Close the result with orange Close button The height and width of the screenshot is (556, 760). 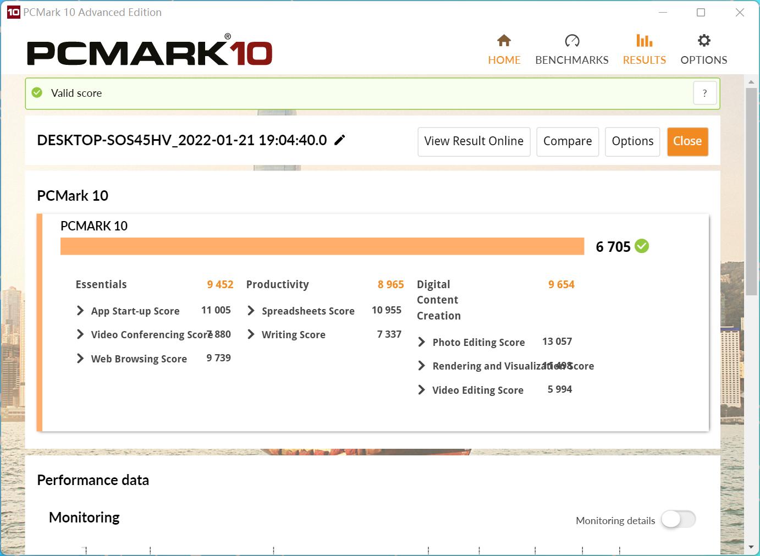(x=687, y=141)
